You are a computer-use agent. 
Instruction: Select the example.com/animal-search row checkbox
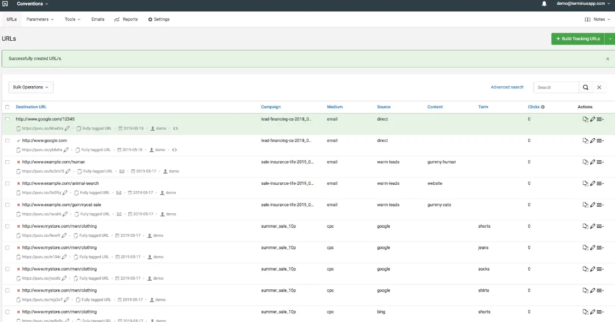[x=8, y=184]
